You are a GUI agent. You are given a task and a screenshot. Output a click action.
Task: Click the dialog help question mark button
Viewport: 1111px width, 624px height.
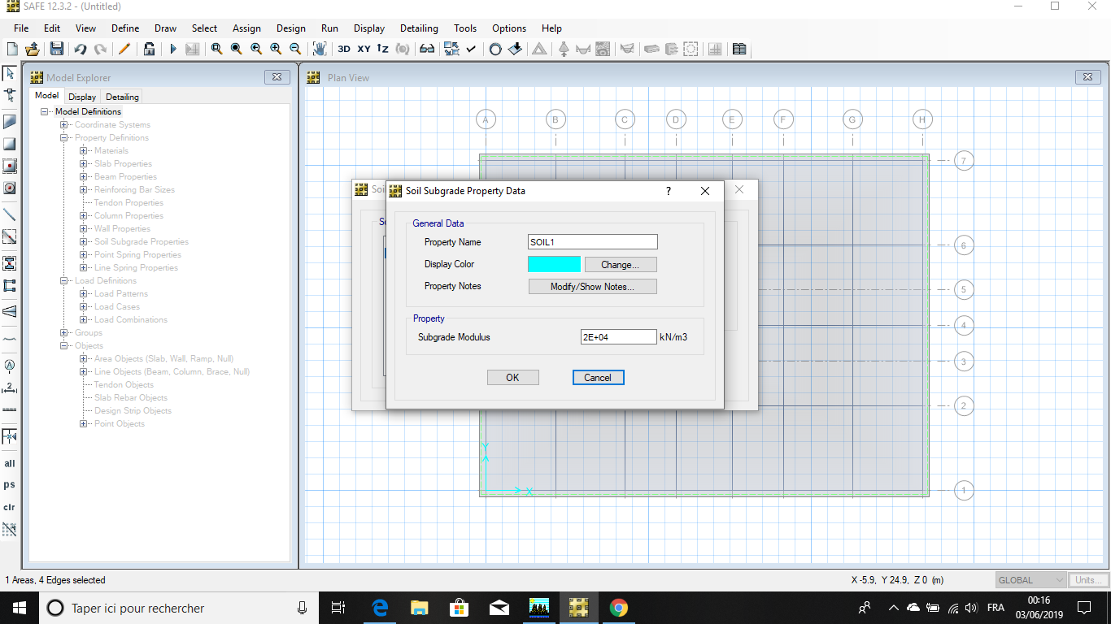669,191
